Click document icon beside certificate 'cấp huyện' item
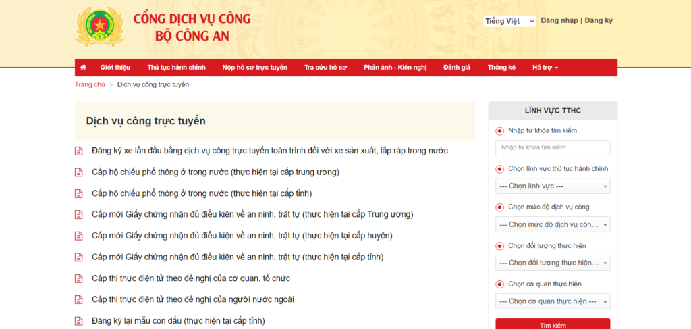This screenshot has height=329, width=691. (x=78, y=236)
